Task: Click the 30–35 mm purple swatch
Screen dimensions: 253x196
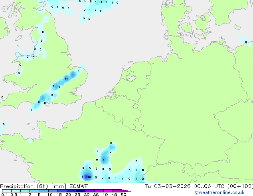Action: 90,191
